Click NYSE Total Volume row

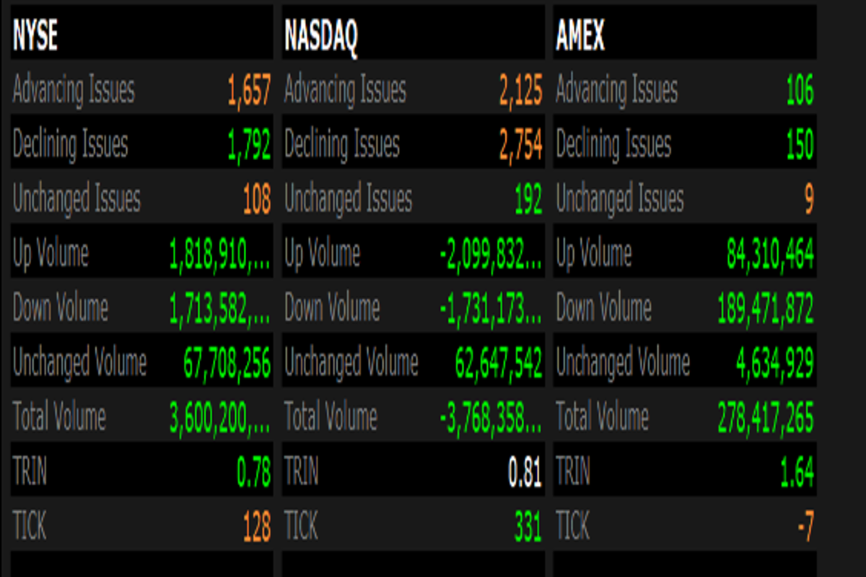(x=141, y=418)
